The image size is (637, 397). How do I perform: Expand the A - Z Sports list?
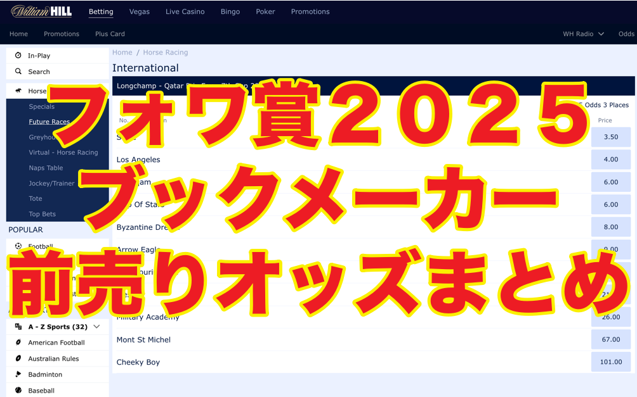96,327
